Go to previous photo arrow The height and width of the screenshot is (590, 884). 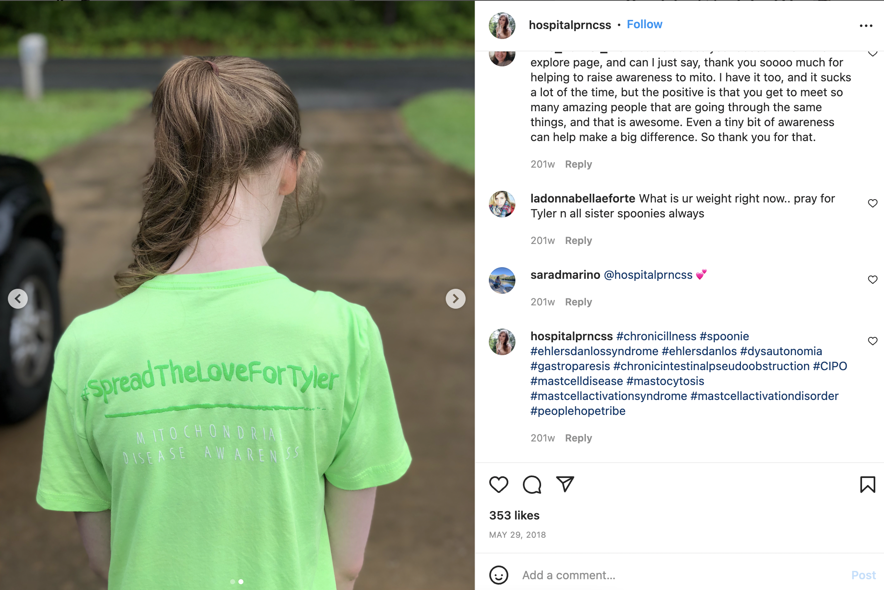click(18, 299)
